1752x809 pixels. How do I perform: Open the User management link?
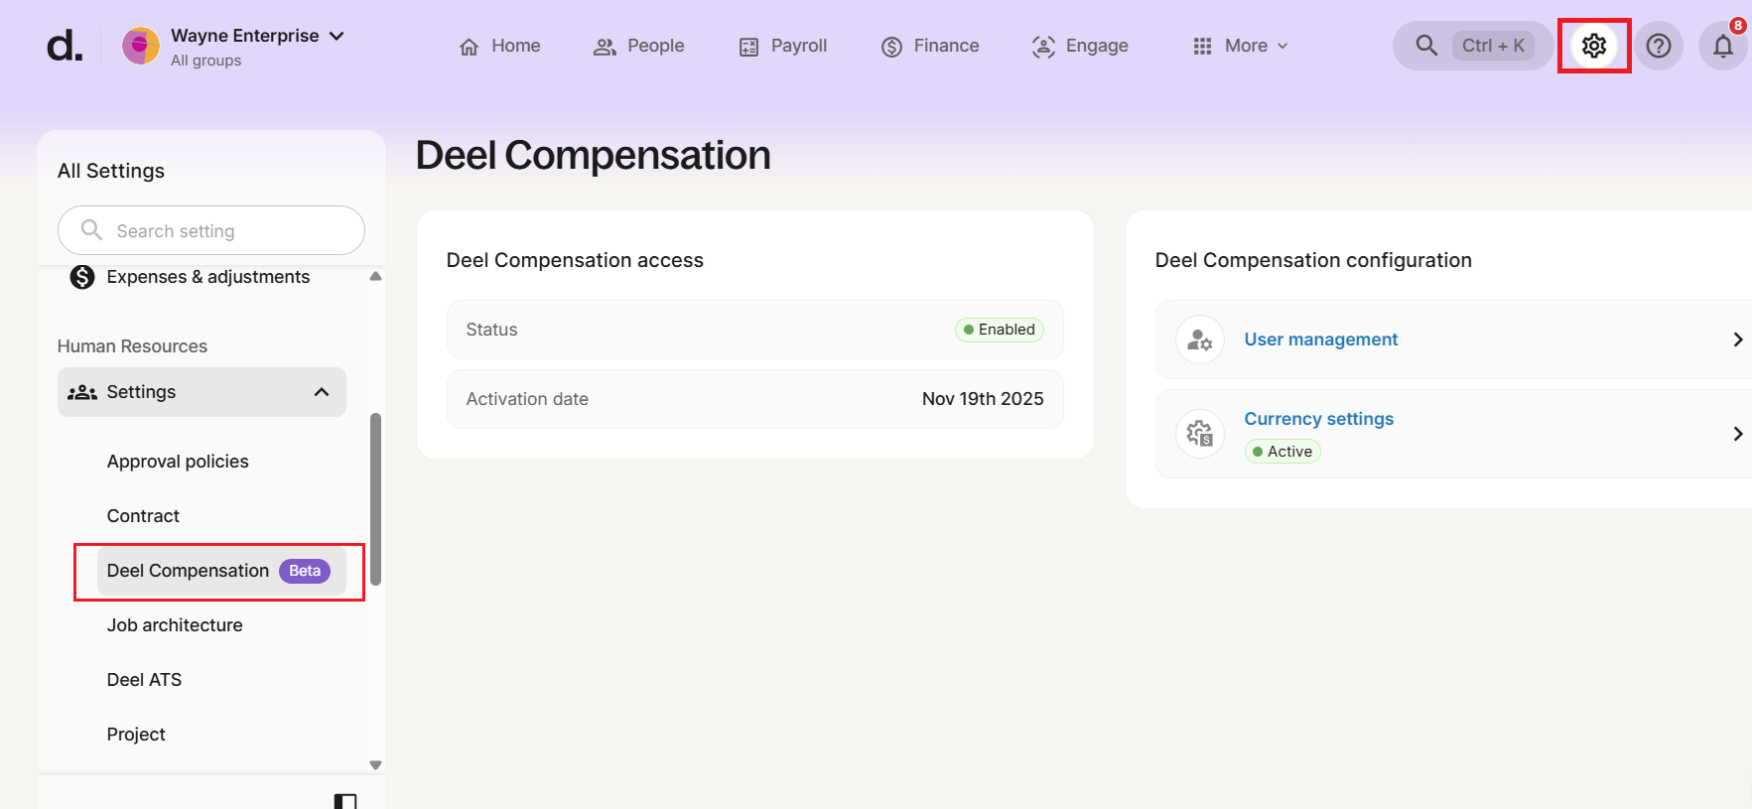click(1320, 339)
